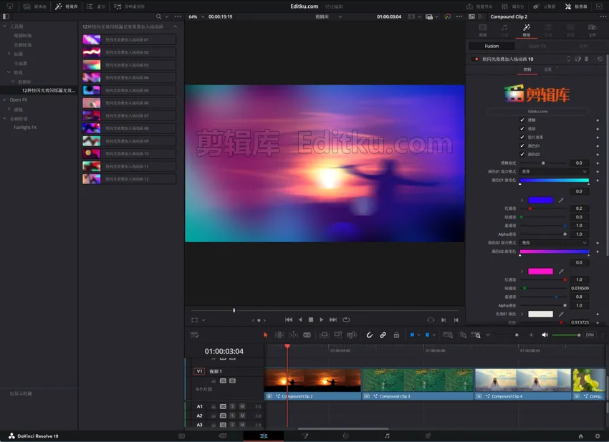Toggle the magnet Snapping icon

370,335
